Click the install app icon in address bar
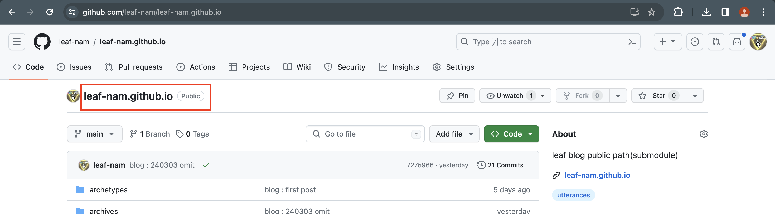 634,12
